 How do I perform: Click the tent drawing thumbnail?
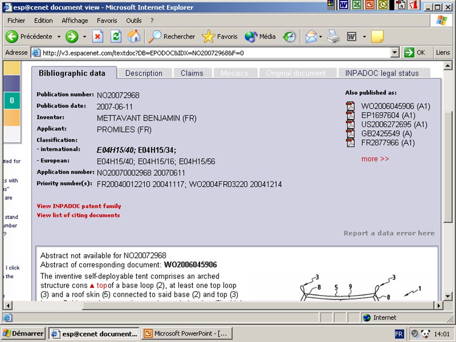click(x=360, y=287)
